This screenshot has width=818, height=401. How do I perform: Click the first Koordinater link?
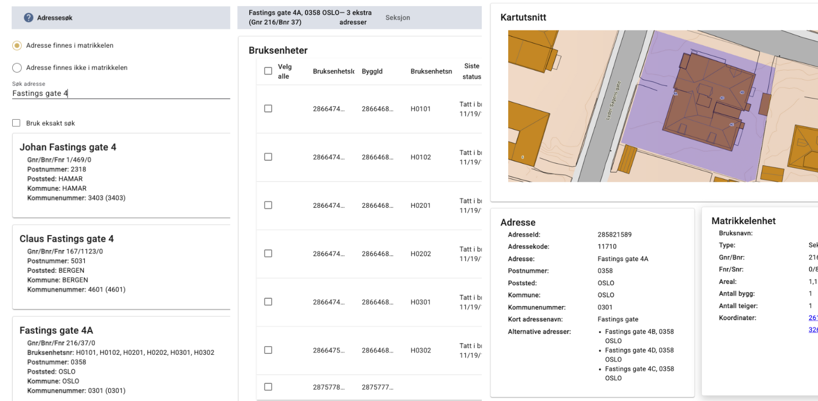[813, 318]
